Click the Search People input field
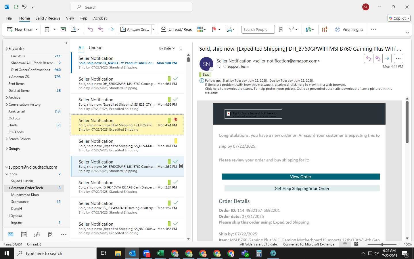 258,29
